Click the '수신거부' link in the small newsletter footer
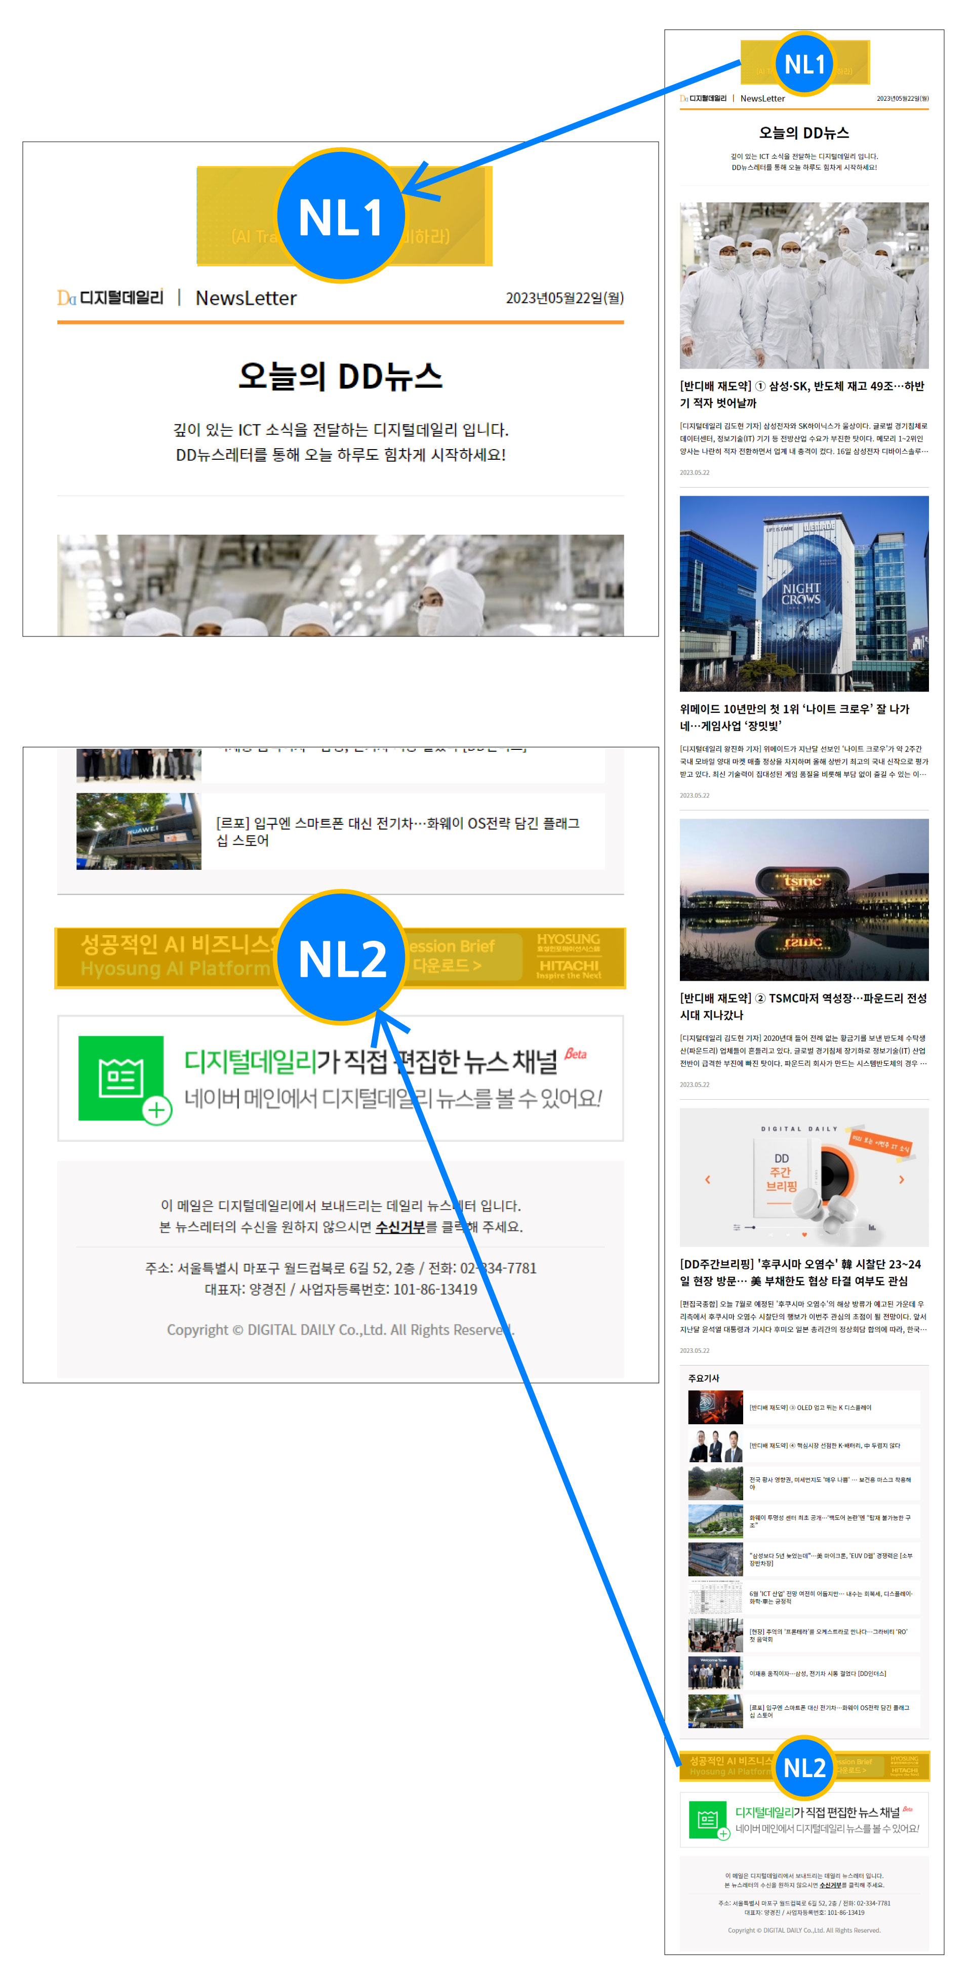972x1965 pixels. coord(830,1884)
